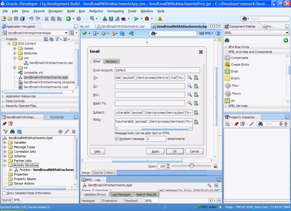Collapse the xsd folder node
This screenshot has height=211, width=291.
tap(14, 58)
